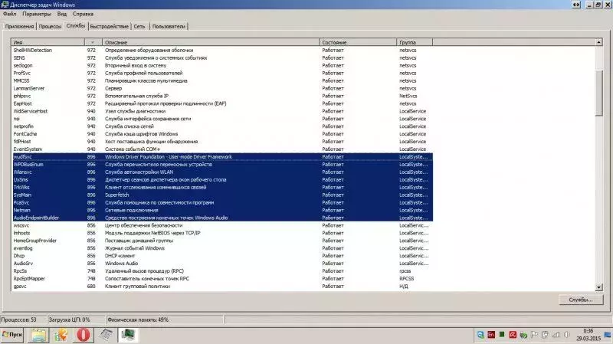Switch to the Быстродействие tab

tap(109, 27)
